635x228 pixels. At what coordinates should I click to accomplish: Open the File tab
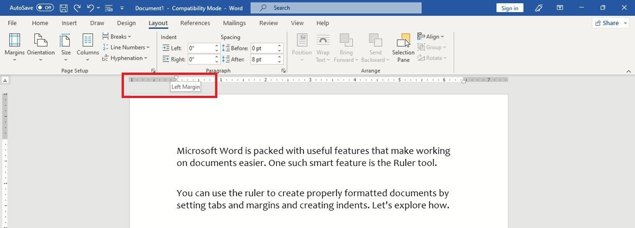(12, 23)
